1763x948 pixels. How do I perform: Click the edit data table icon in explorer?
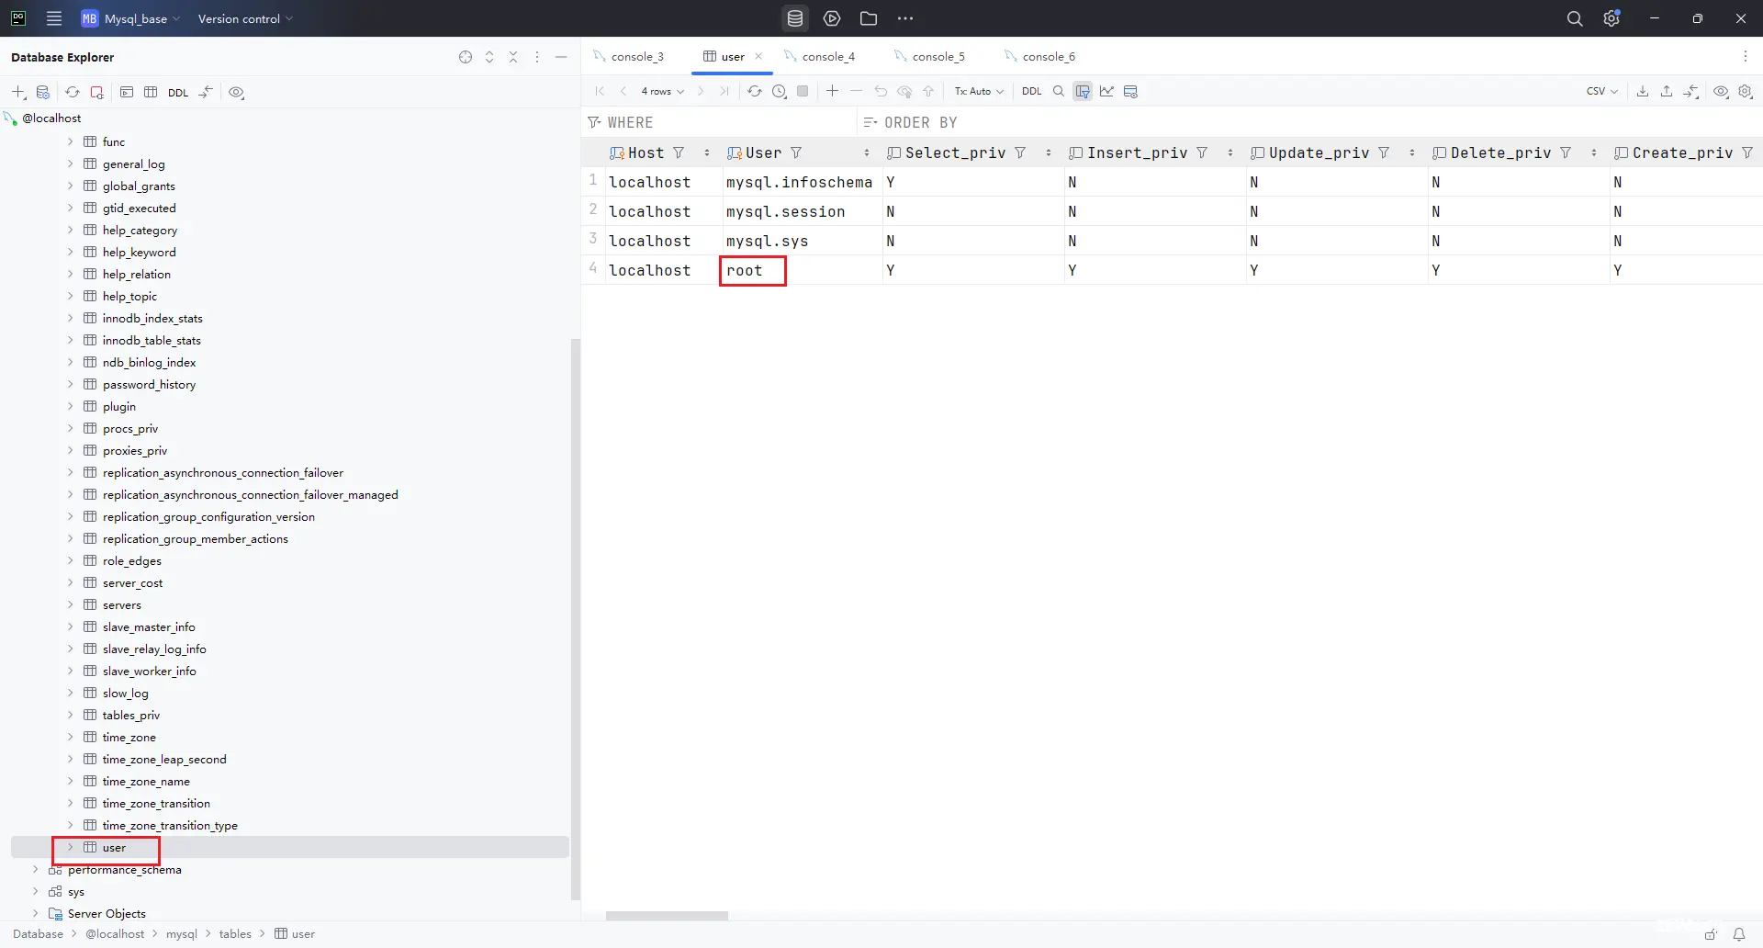click(151, 92)
